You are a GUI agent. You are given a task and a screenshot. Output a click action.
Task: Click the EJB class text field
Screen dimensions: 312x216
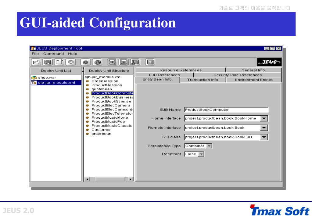click(222, 137)
